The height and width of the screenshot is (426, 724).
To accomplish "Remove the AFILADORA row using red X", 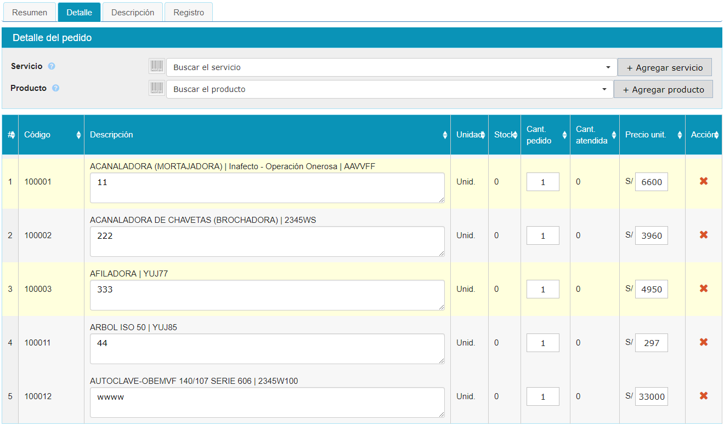I will coord(703,289).
